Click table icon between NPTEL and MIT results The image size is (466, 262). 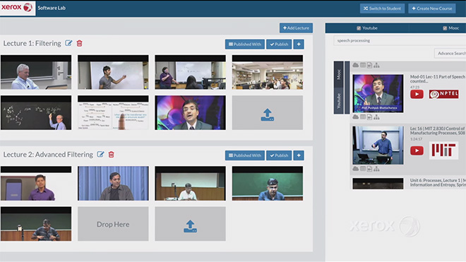363,117
